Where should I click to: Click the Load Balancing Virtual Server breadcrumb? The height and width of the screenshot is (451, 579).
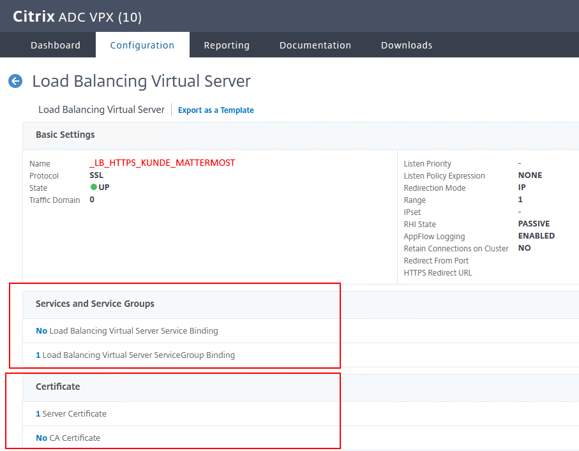pyautogui.click(x=102, y=110)
